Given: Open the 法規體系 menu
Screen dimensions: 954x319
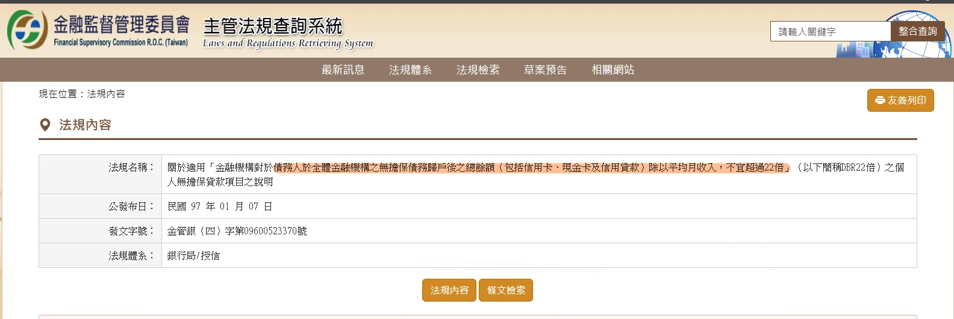Looking at the screenshot, I should (410, 70).
